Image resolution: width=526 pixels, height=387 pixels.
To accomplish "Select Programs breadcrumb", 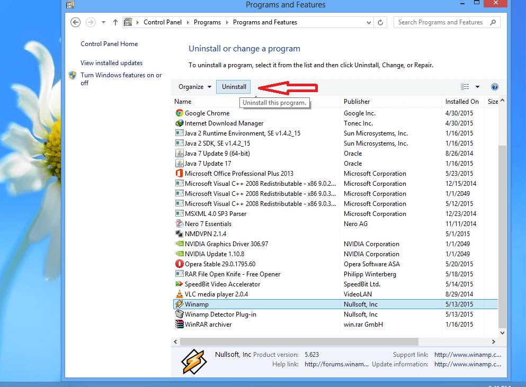I will tap(207, 22).
